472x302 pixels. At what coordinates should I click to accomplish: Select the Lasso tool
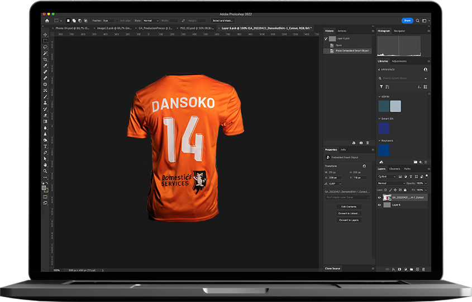(x=45, y=47)
